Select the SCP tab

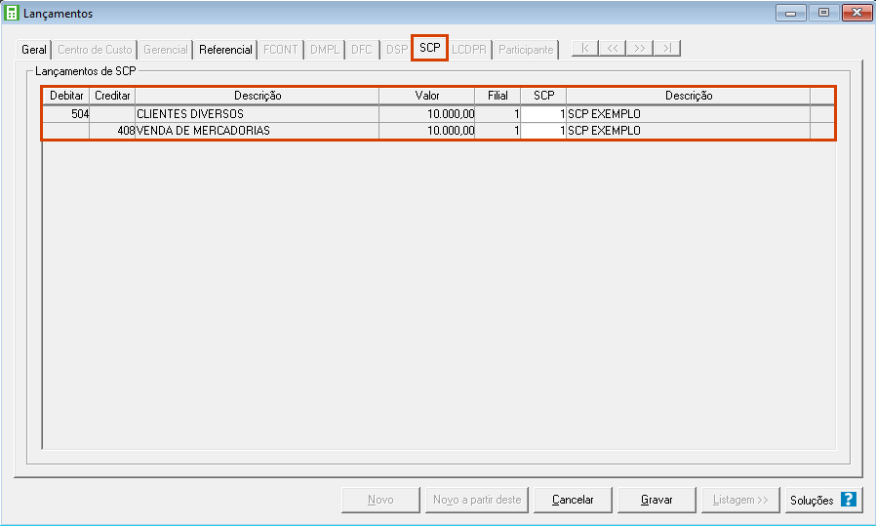(x=429, y=47)
